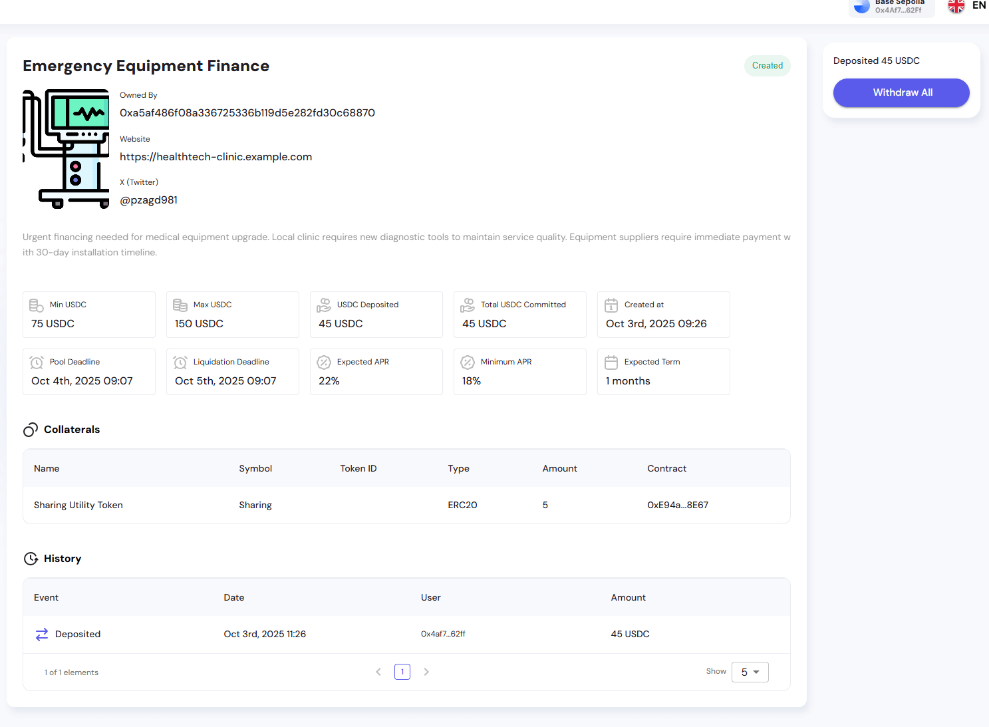Open the healthtech-clinic website link
The height and width of the screenshot is (727, 989).
coord(215,157)
